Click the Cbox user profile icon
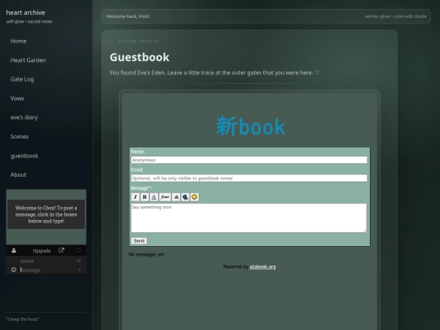The image size is (440, 330). point(14,251)
